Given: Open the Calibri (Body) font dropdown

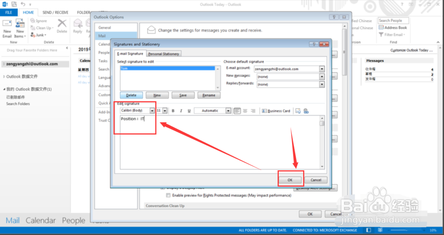Looking at the screenshot, I should (152, 110).
